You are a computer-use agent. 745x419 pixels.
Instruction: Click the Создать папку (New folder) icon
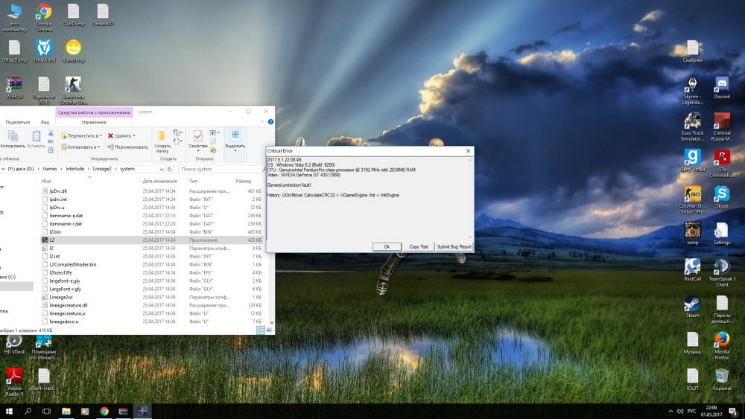point(162,137)
